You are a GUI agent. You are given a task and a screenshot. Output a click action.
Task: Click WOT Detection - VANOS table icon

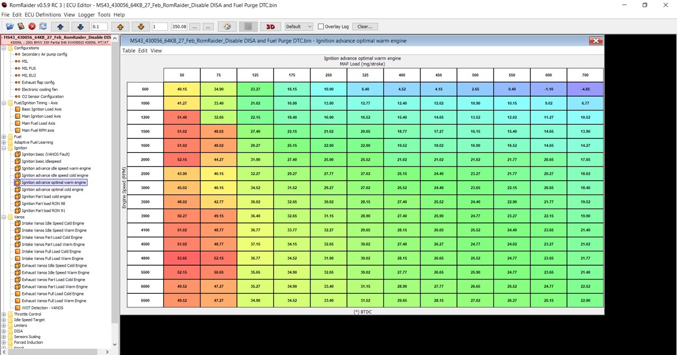click(x=17, y=308)
